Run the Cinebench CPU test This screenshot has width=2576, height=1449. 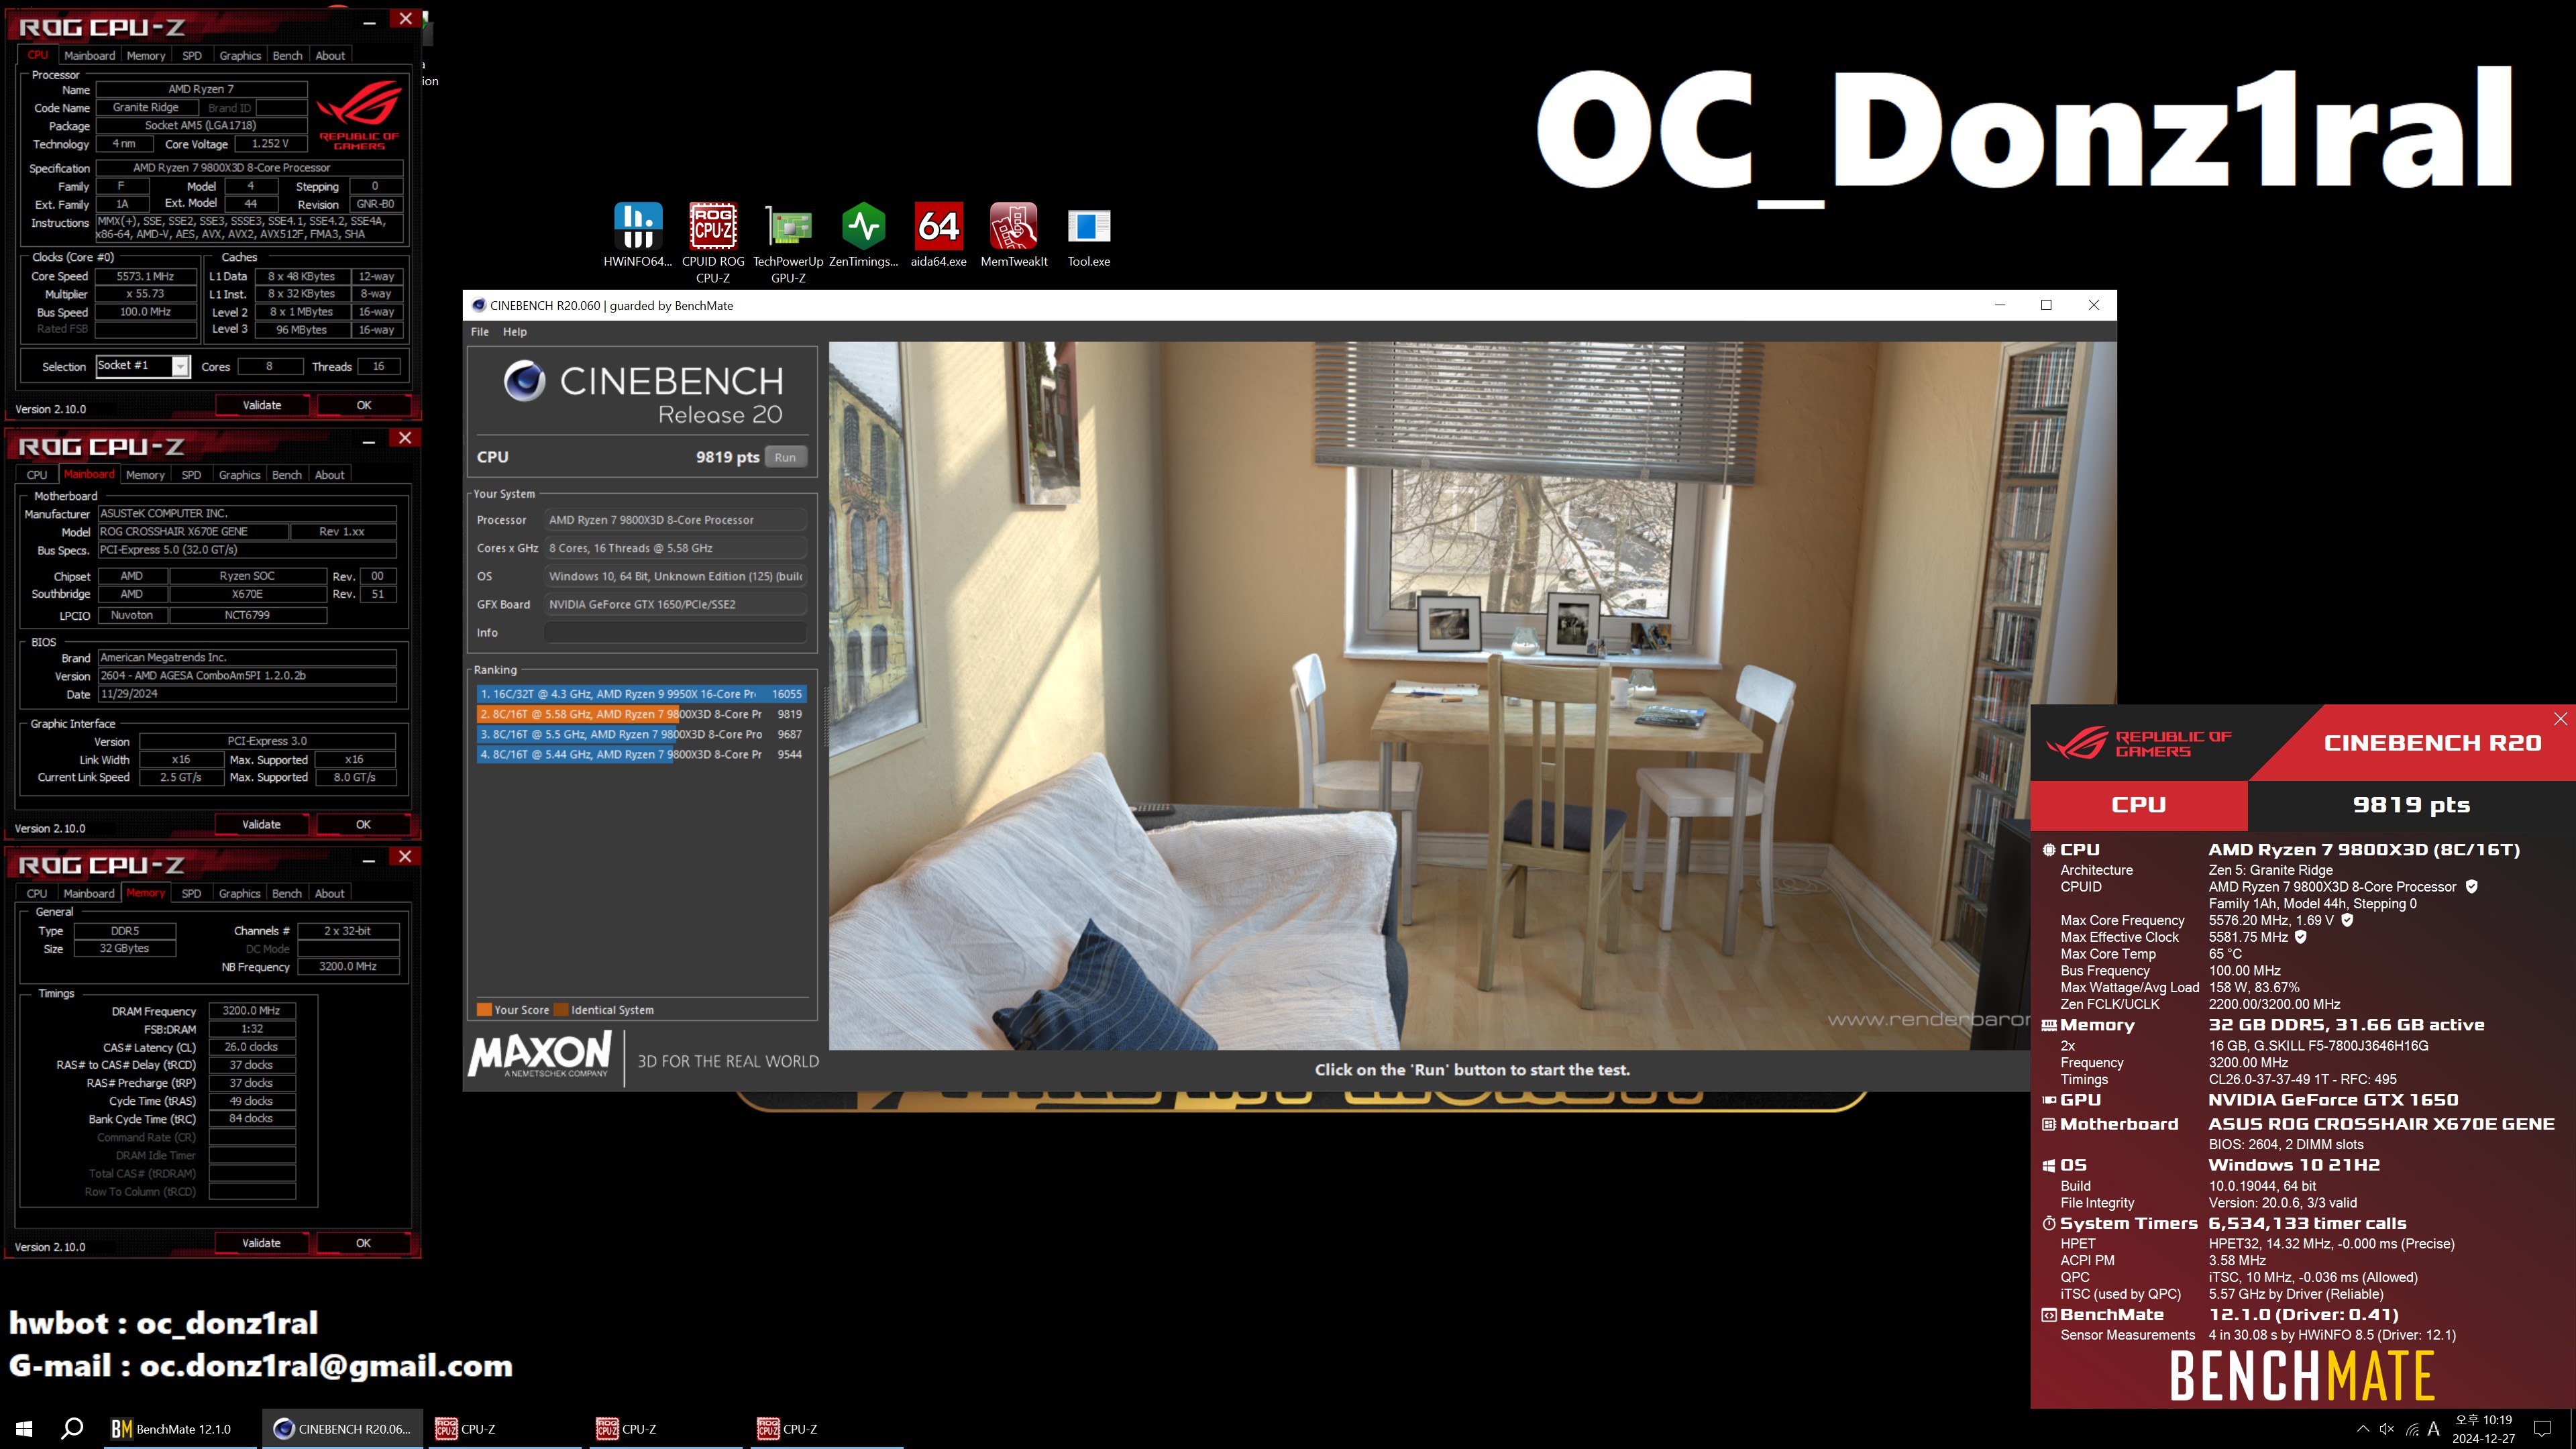click(x=785, y=457)
